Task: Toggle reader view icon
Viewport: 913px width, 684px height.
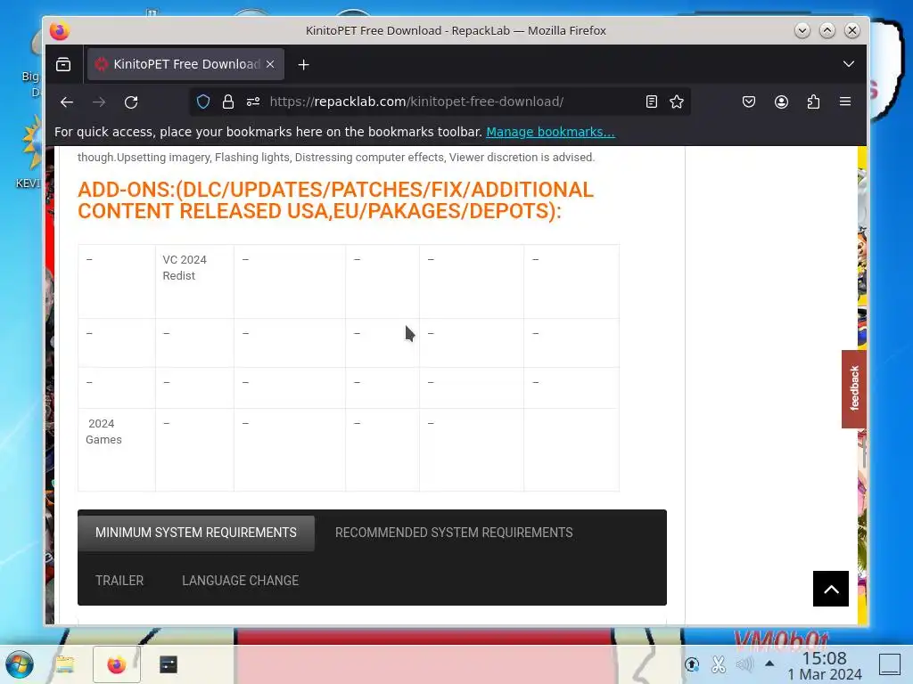Action: pyautogui.click(x=652, y=102)
